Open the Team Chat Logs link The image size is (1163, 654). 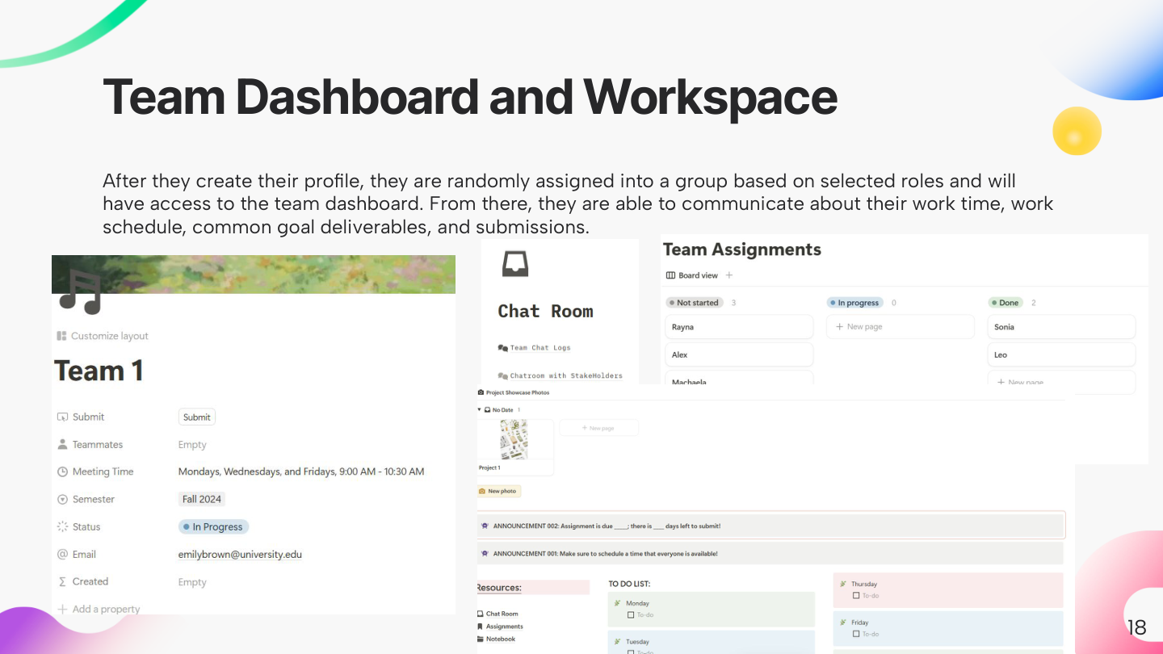tap(540, 348)
